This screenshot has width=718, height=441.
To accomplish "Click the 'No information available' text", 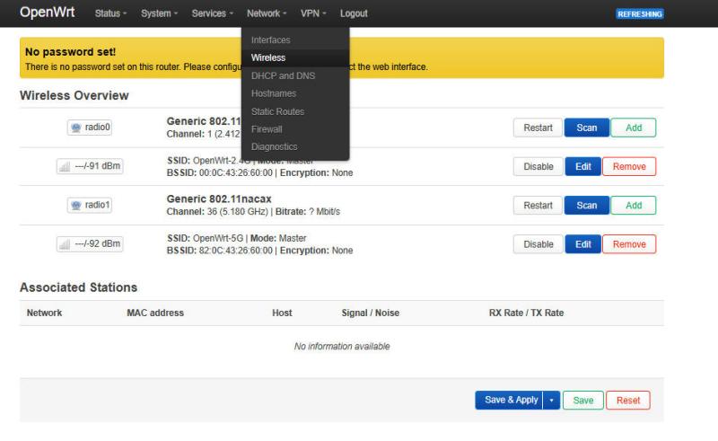I will pyautogui.click(x=342, y=346).
